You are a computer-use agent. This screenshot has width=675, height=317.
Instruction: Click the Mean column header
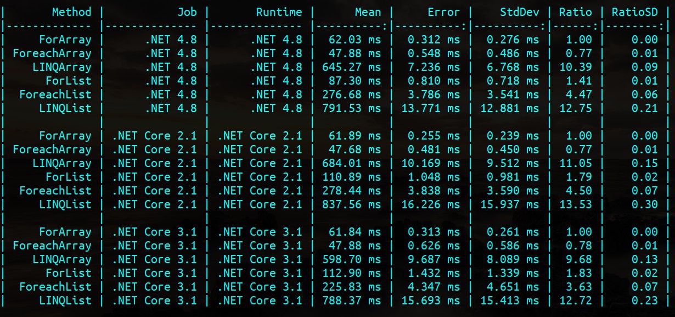[368, 12]
